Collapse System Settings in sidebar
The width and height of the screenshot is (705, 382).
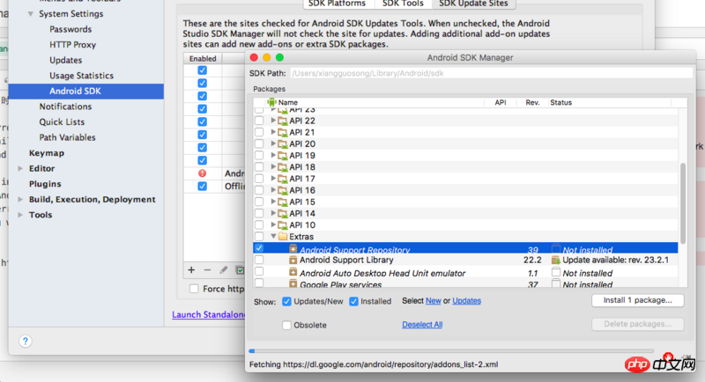31,14
